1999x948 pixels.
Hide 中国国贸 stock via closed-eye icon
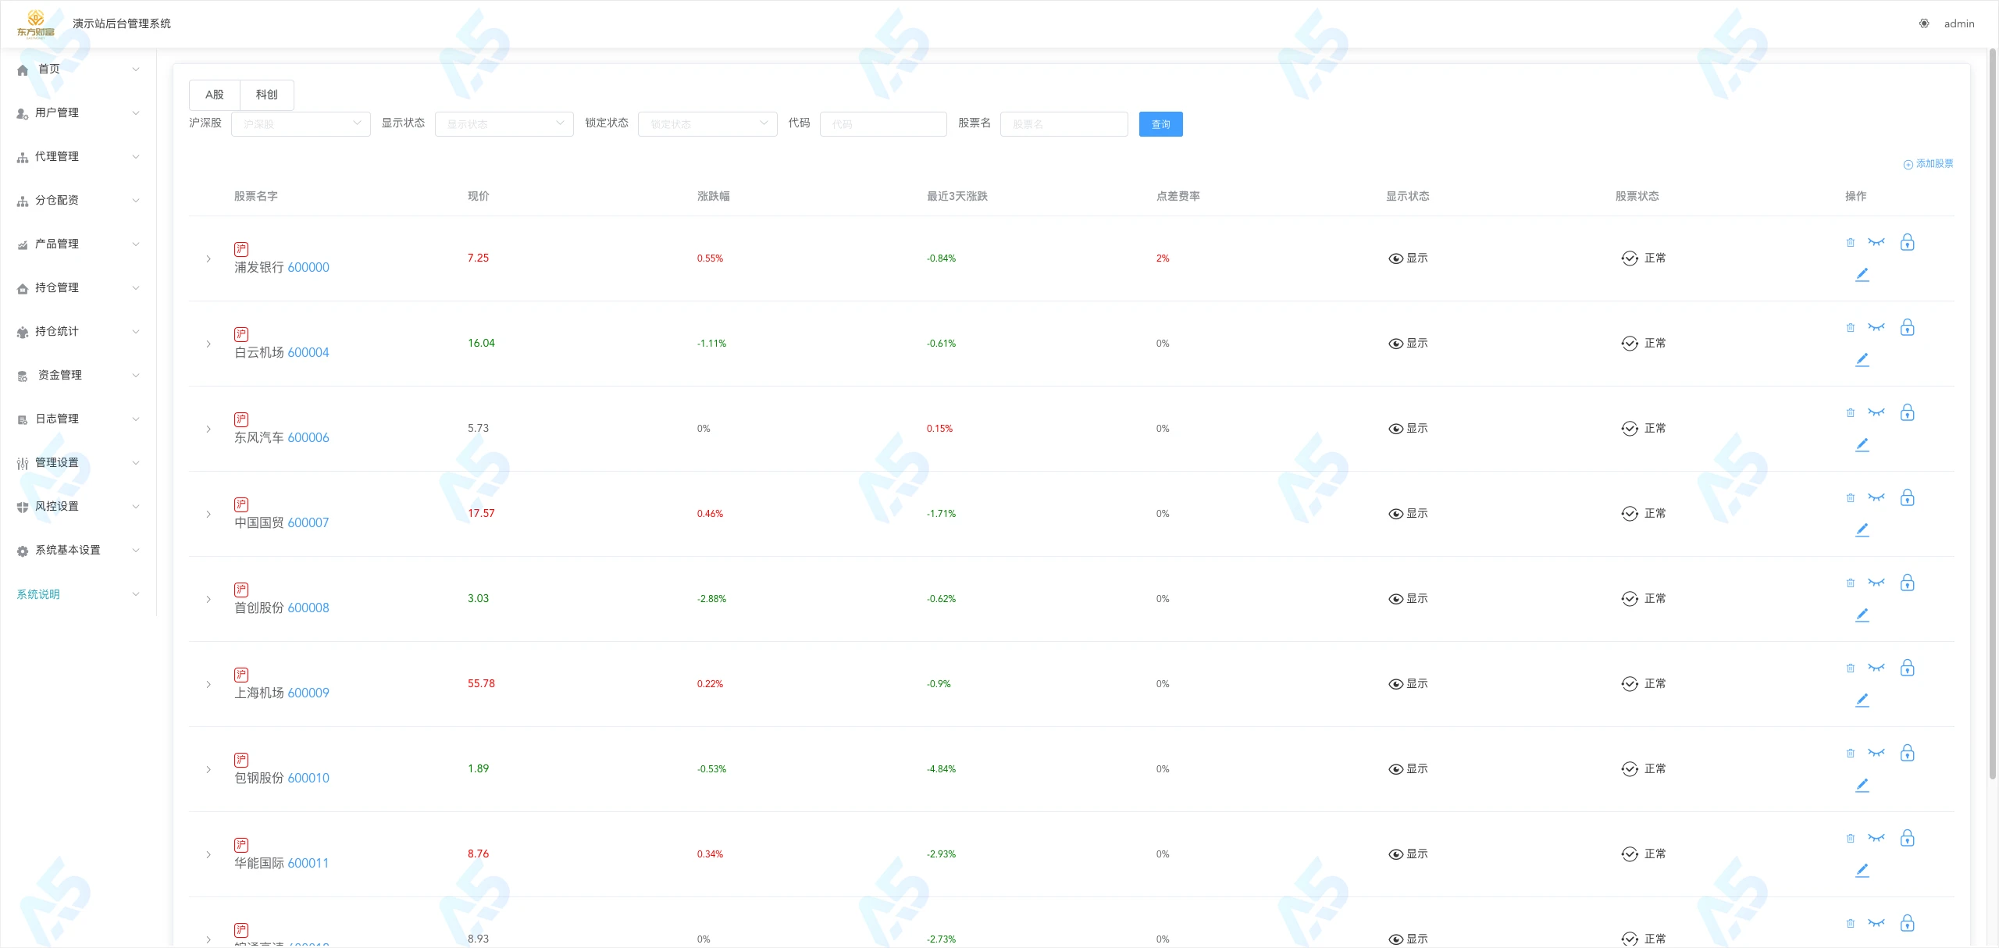coord(1876,497)
